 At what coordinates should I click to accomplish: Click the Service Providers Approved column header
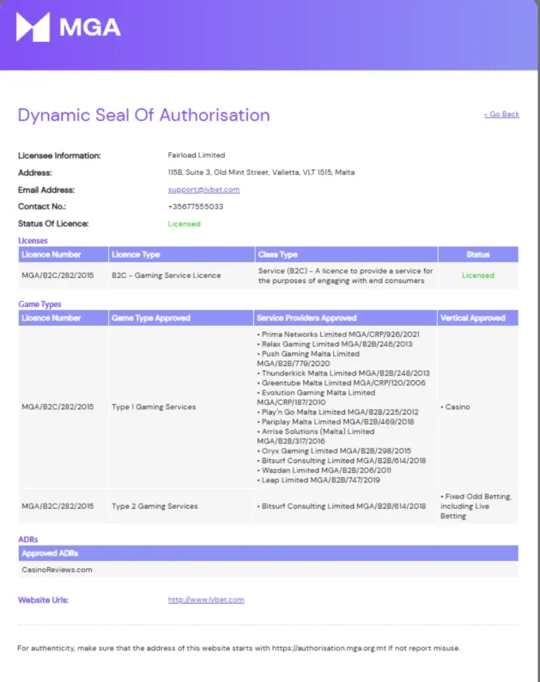pos(306,318)
